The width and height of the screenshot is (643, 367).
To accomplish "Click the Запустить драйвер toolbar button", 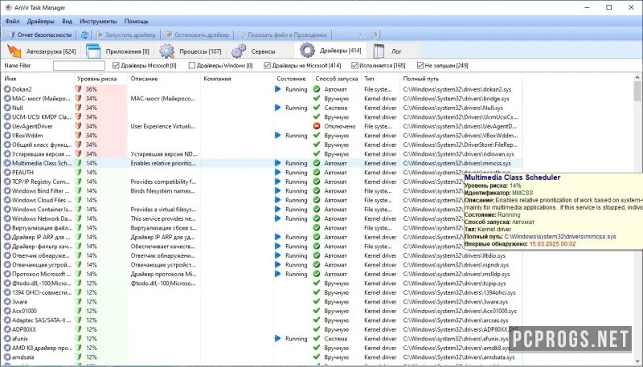I will click(x=126, y=35).
